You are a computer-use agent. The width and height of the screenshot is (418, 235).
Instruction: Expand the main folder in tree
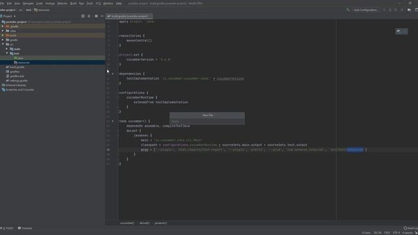pyautogui.click(x=7, y=49)
